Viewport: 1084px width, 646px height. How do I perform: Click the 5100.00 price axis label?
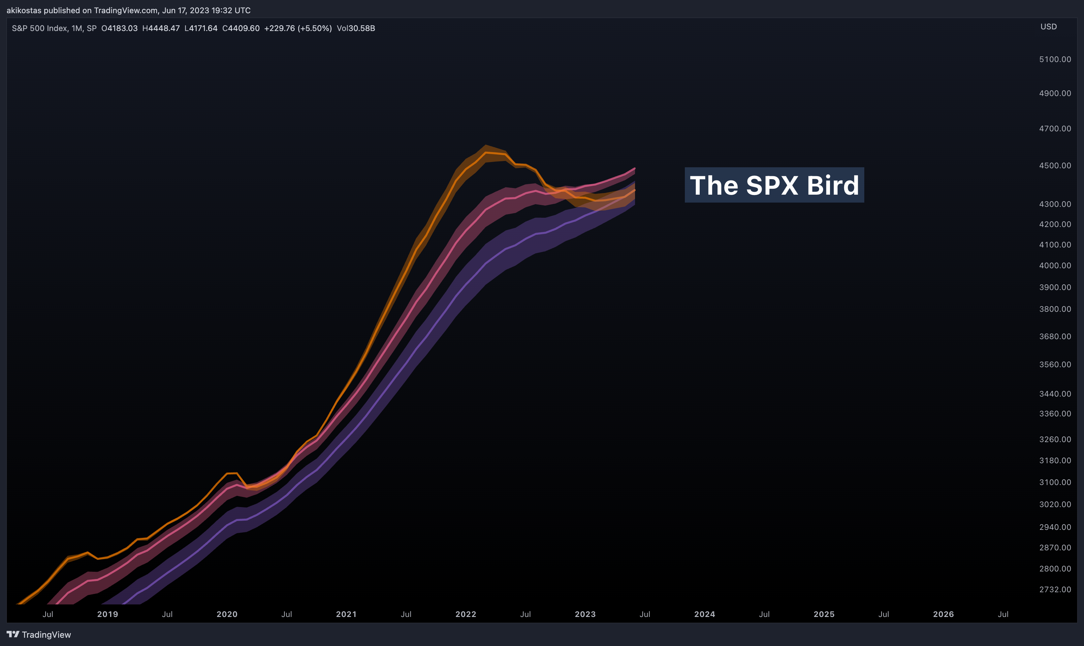(1055, 59)
